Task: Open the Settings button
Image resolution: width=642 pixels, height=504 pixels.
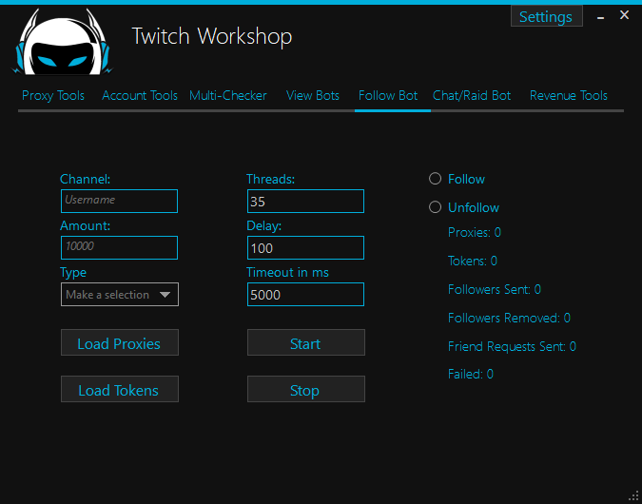Action: pos(546,17)
